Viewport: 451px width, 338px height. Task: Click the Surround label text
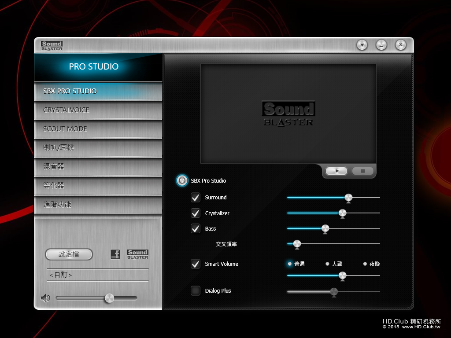pyautogui.click(x=216, y=198)
